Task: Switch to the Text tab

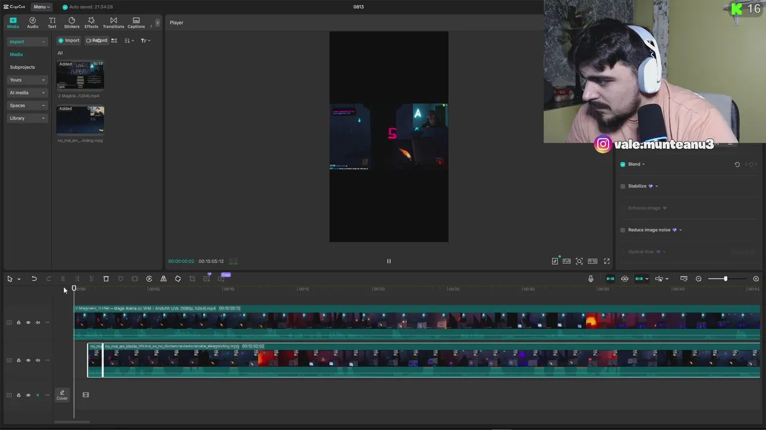Action: tap(52, 23)
